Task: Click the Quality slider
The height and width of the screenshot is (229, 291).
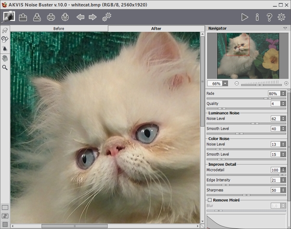Action: click(246, 109)
